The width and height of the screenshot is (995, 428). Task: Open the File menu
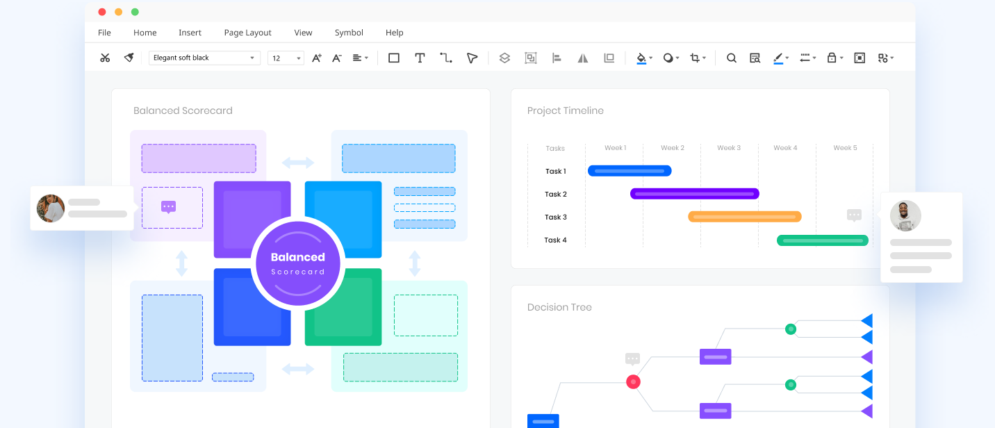click(104, 33)
